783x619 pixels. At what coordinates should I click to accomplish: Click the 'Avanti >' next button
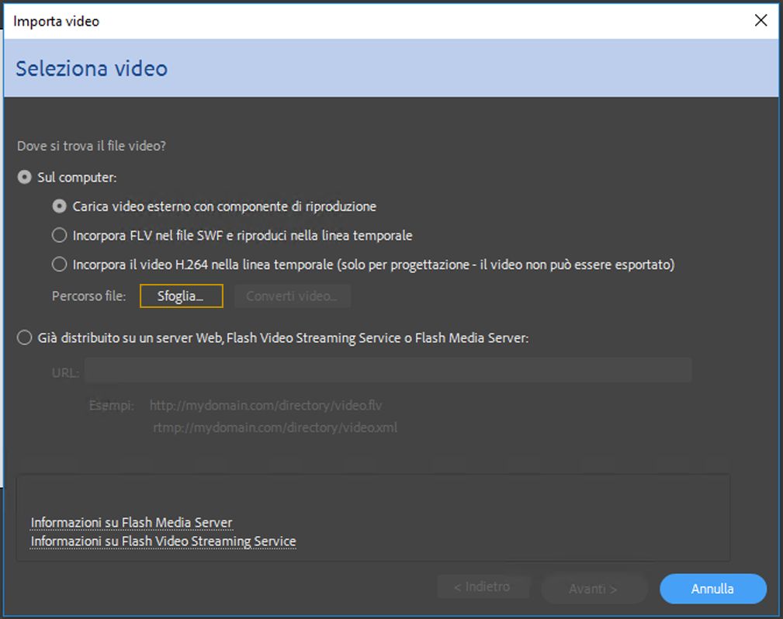pos(594,589)
